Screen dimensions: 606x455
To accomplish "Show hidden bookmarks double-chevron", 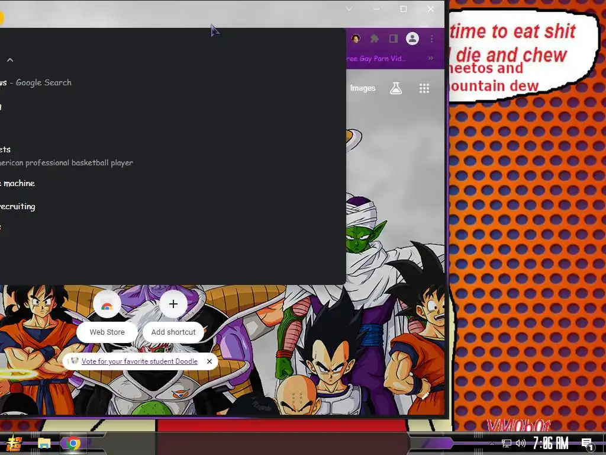I will click(x=431, y=58).
